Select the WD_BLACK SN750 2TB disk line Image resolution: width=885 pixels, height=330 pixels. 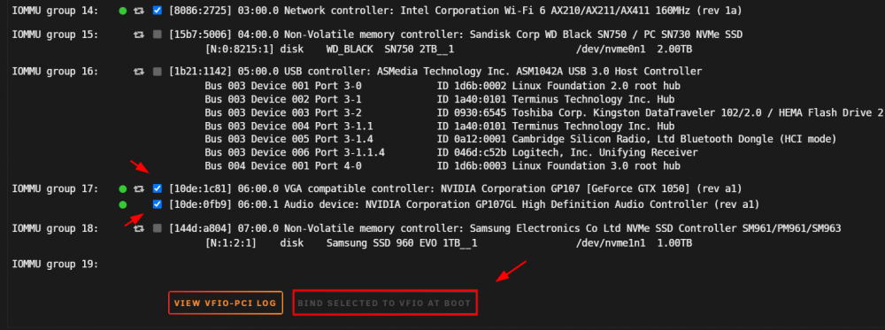[449, 50]
